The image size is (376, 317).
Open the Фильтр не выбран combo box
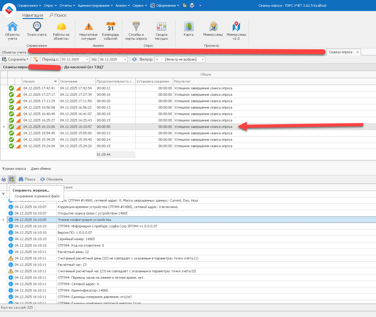pos(202,59)
